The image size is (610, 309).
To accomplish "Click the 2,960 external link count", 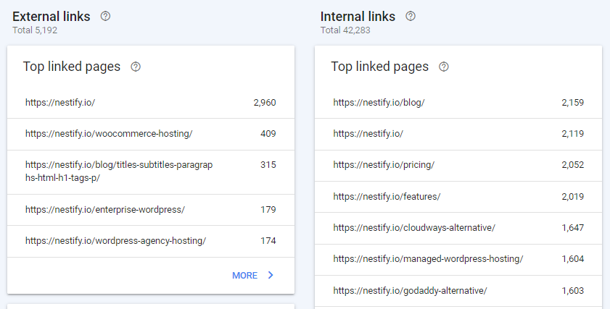I will 265,103.
